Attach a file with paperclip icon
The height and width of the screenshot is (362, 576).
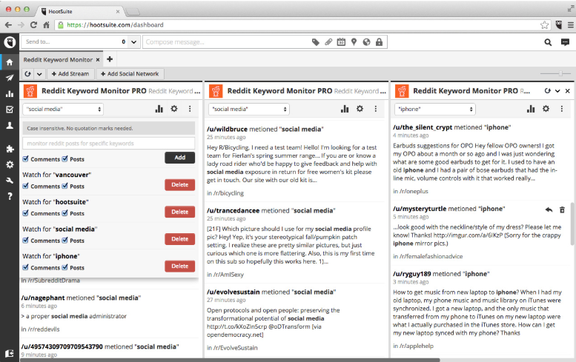328,42
